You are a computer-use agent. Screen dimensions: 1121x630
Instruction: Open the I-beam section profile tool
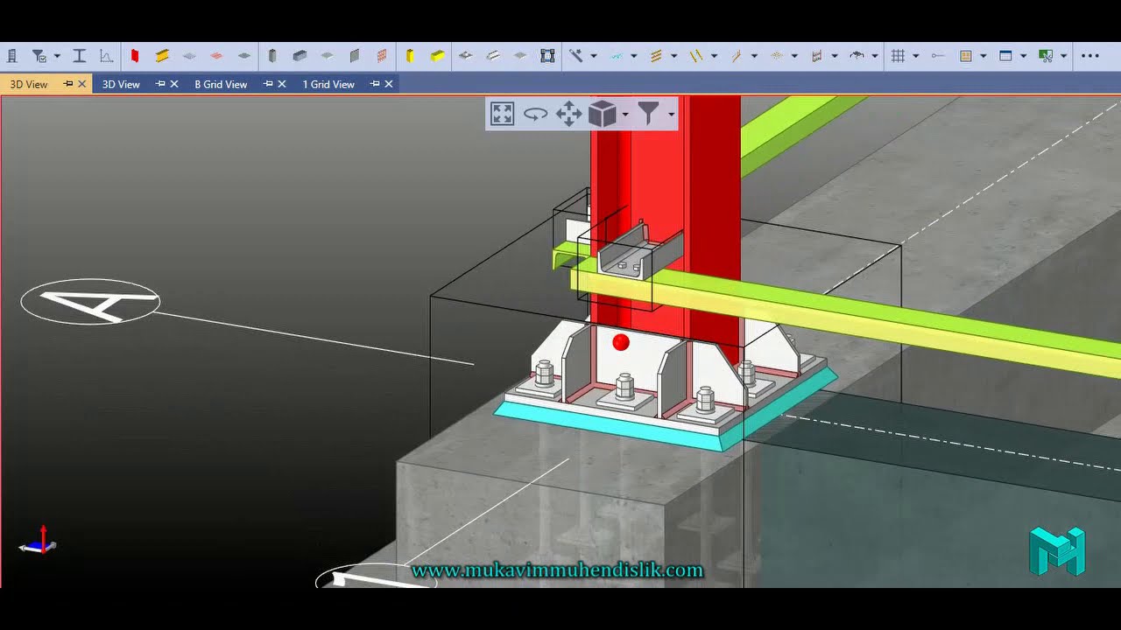tap(79, 56)
